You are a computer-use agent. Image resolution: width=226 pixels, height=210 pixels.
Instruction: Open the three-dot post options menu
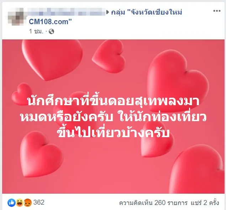(217, 11)
